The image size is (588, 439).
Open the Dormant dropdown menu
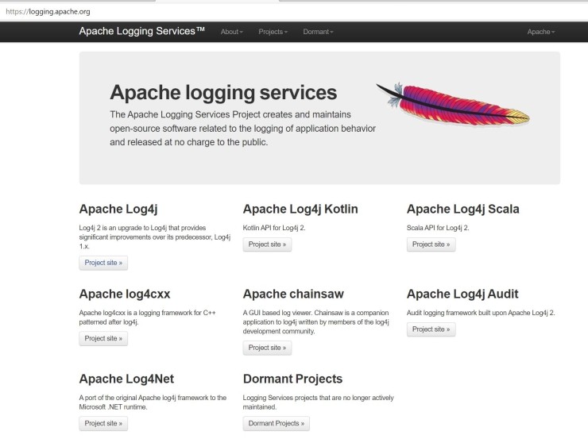pos(318,32)
